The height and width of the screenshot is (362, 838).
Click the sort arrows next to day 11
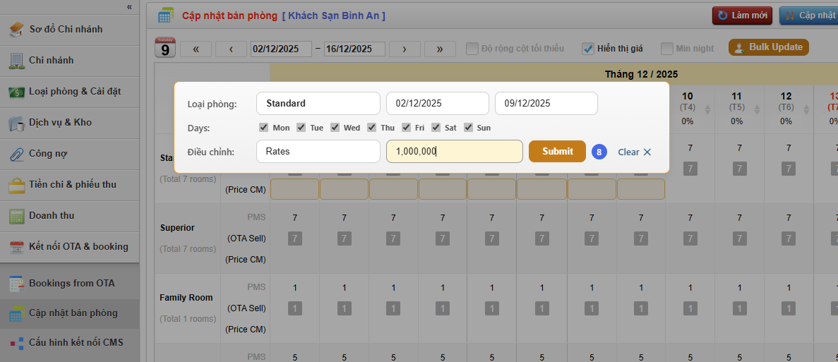tap(757, 110)
